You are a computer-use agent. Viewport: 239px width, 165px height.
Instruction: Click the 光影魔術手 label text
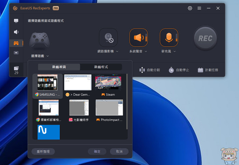[81, 120]
